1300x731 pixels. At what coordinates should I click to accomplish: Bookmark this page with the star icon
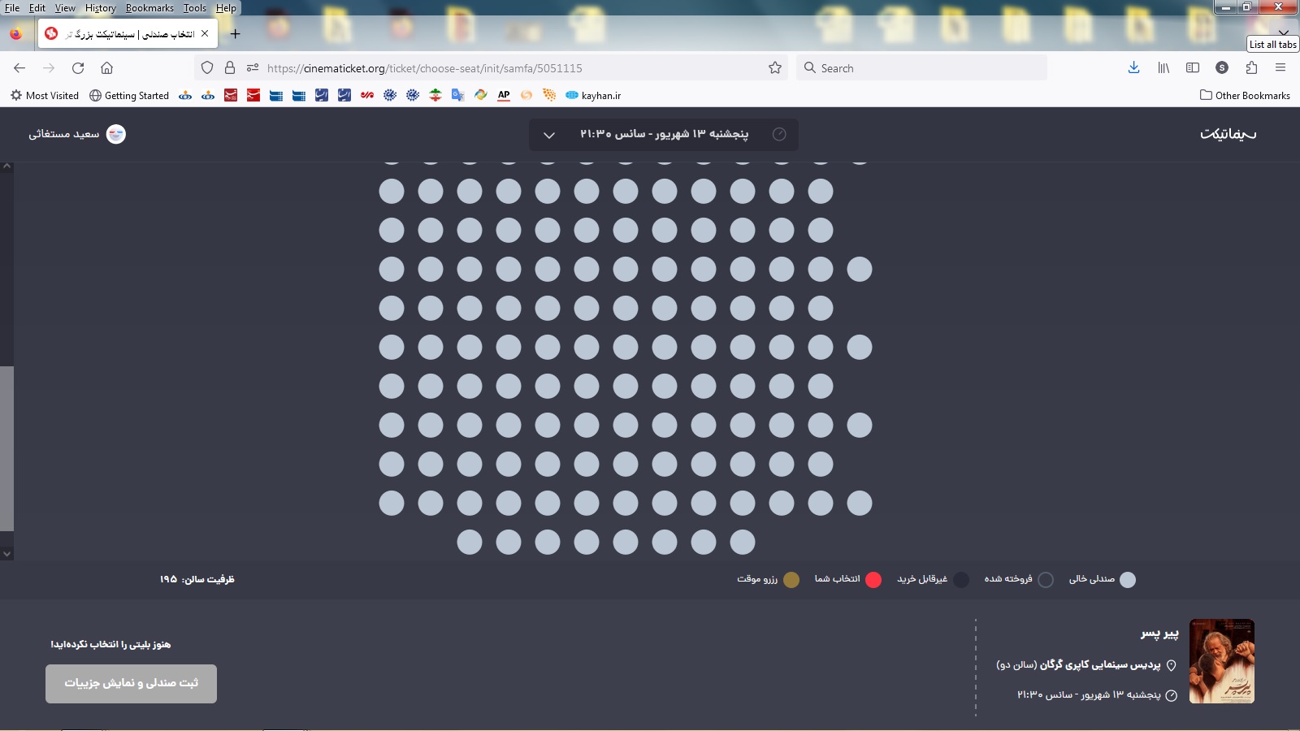775,68
